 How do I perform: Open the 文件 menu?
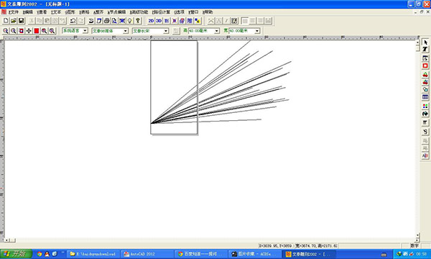(14, 12)
